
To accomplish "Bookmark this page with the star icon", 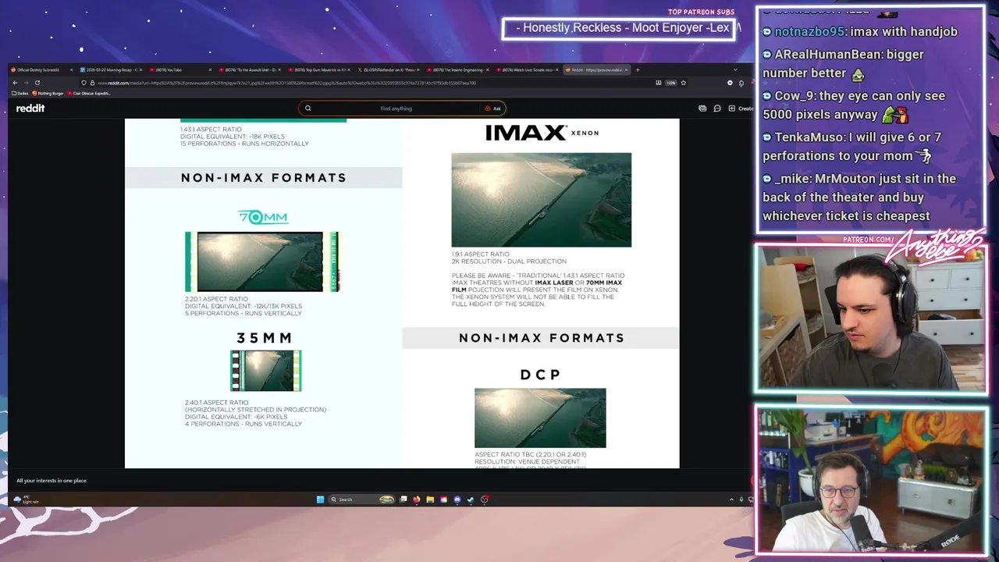I will (x=684, y=83).
